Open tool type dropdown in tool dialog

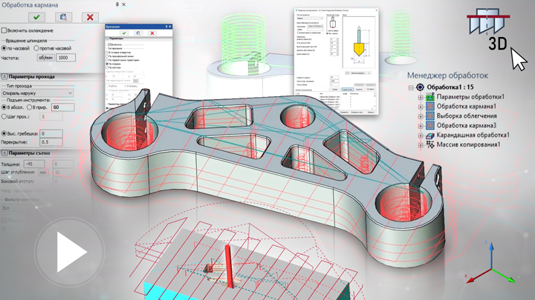pos(310,19)
